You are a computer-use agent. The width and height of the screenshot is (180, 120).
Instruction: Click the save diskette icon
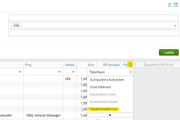(176, 5)
